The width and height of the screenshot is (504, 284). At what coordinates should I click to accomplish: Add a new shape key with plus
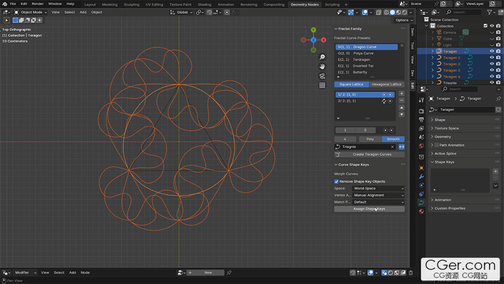click(495, 171)
